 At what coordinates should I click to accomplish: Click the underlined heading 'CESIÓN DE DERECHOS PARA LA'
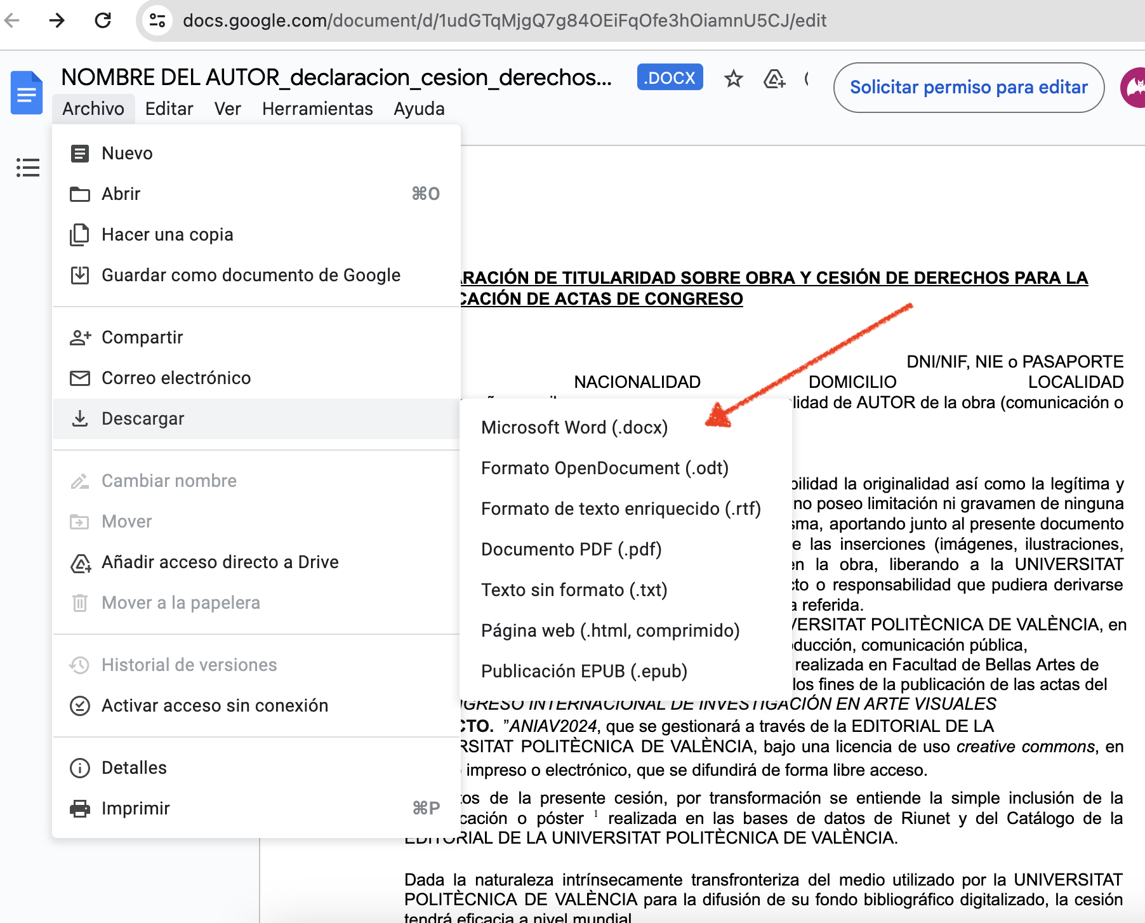tap(952, 278)
